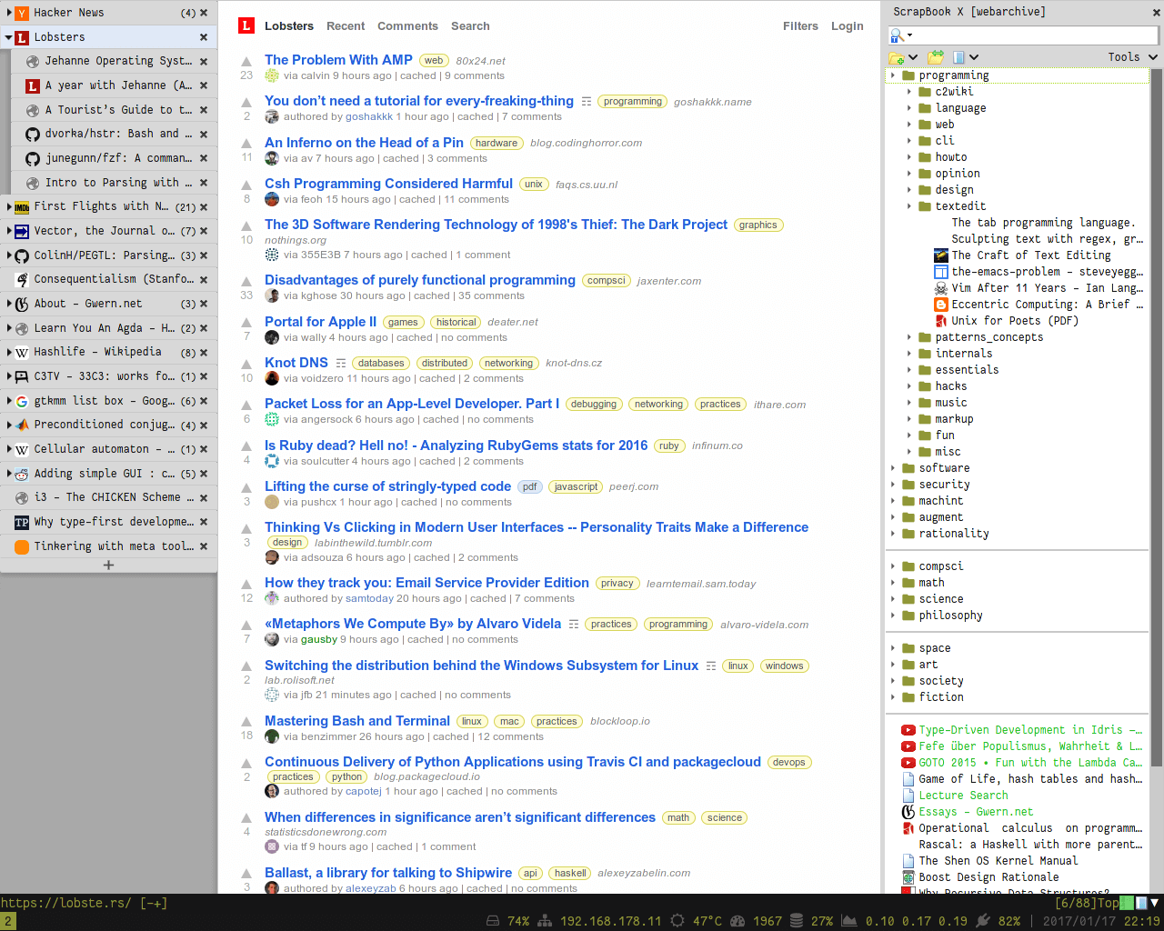Click the battery plug icon in status bar
Image resolution: width=1164 pixels, height=931 pixels.
(x=982, y=921)
